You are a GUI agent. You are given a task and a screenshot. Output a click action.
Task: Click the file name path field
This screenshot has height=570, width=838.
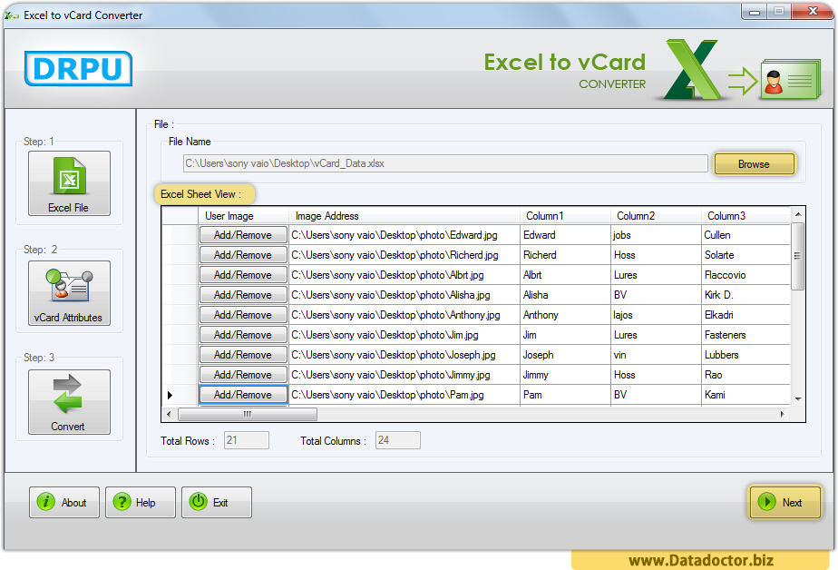[x=444, y=163]
